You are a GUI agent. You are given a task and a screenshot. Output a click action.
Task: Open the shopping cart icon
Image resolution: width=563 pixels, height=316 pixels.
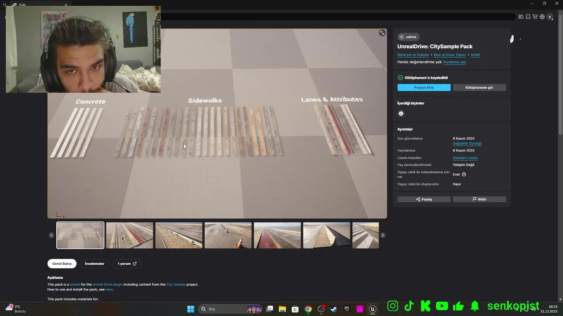pos(535,17)
